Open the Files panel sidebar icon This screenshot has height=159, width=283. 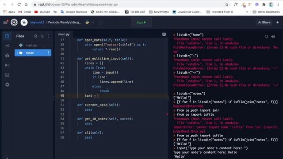[x=7, y=36]
